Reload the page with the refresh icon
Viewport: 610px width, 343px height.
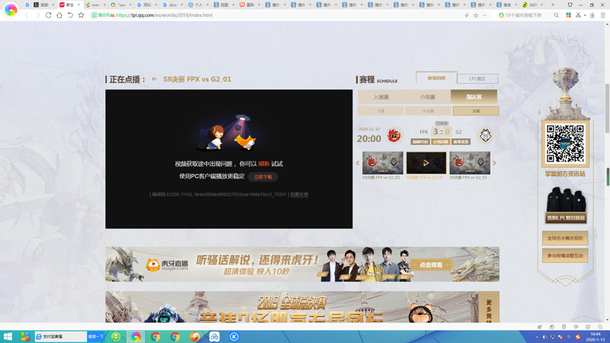48,15
